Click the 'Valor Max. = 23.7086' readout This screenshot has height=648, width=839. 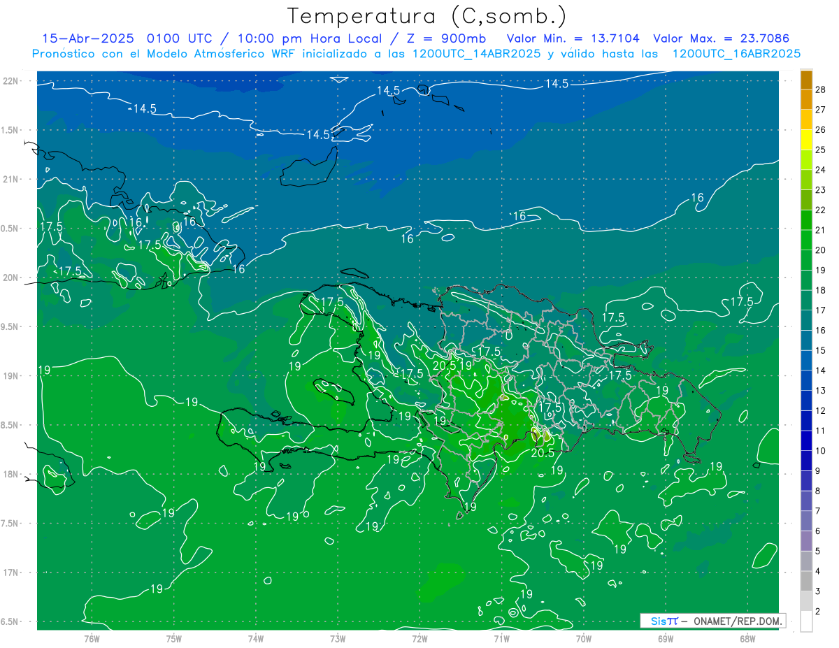click(x=722, y=38)
